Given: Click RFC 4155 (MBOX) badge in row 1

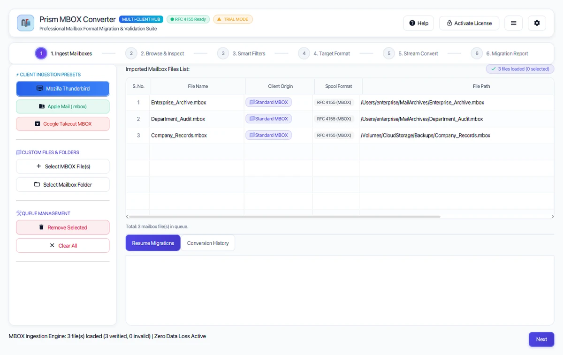Looking at the screenshot, I should click(334, 102).
